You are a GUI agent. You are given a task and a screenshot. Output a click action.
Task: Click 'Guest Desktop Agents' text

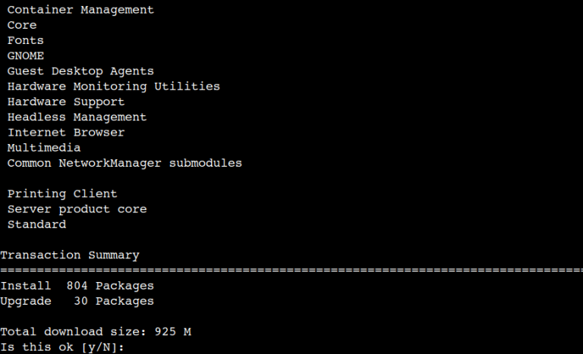pos(80,71)
